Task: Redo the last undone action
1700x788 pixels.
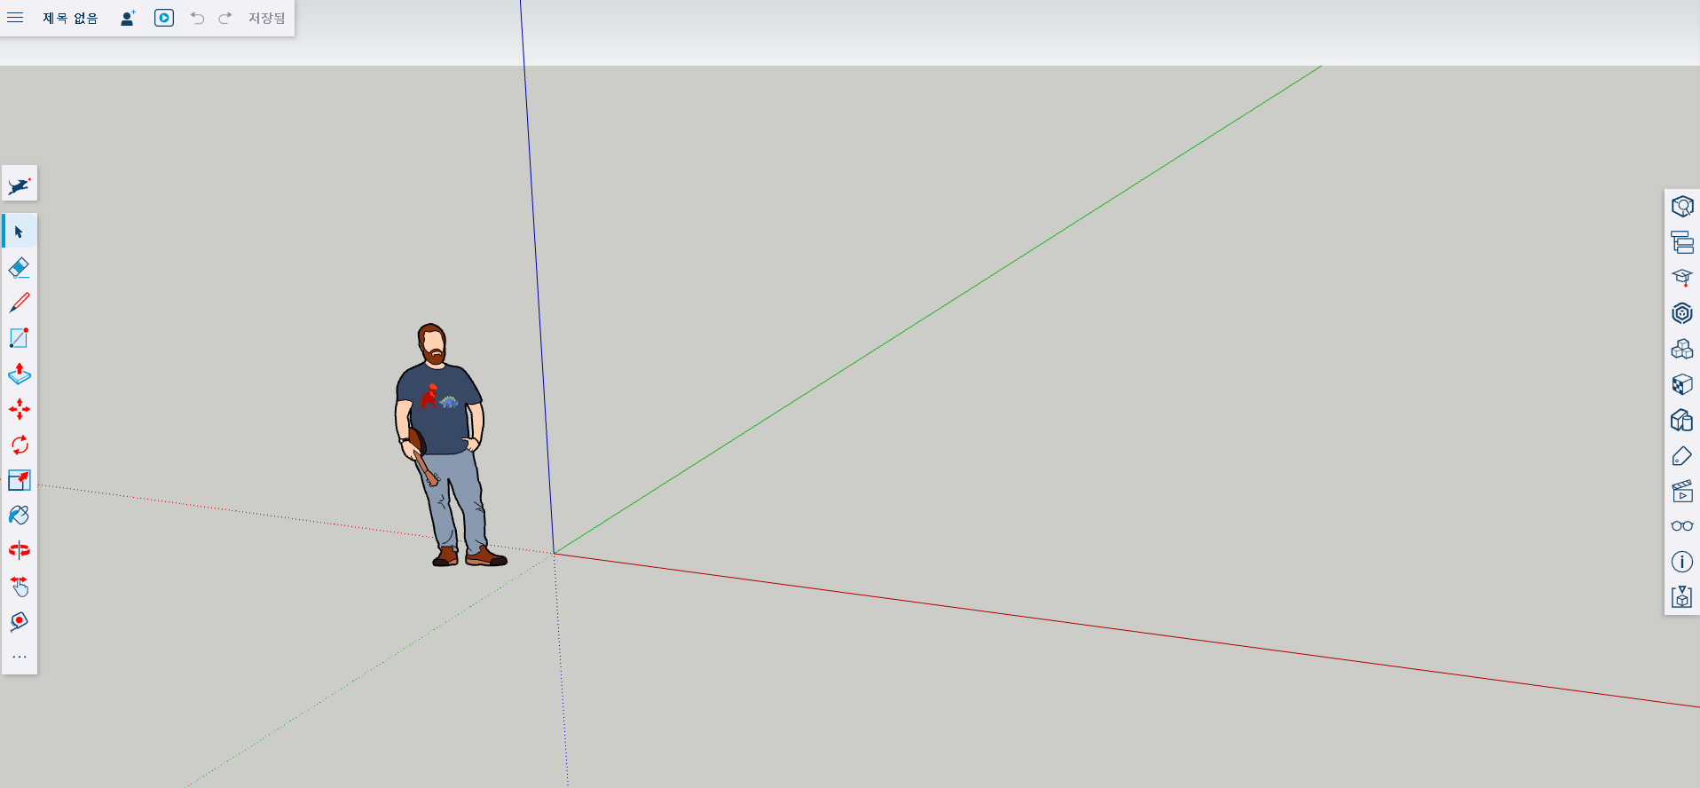Action: (x=225, y=18)
